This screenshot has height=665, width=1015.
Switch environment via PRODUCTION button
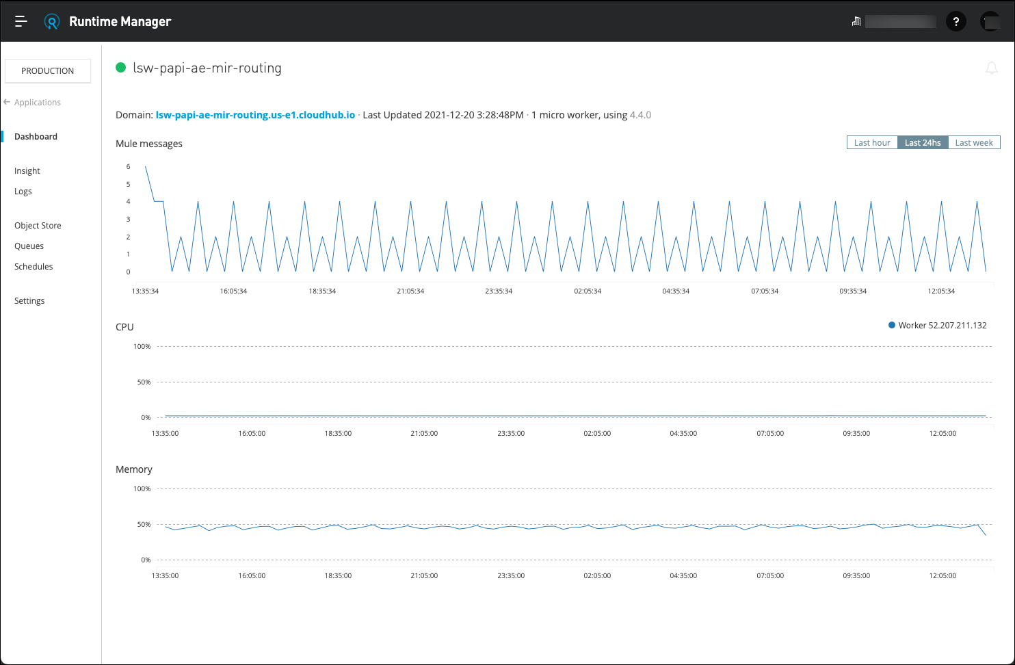click(48, 70)
